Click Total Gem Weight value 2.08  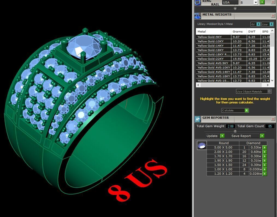pos(230,126)
